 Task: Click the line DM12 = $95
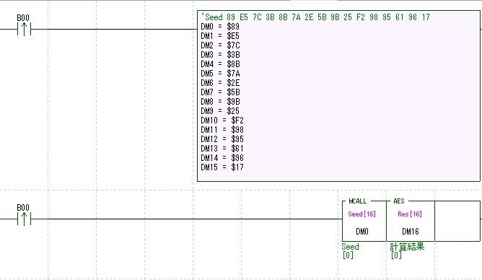[222, 139]
